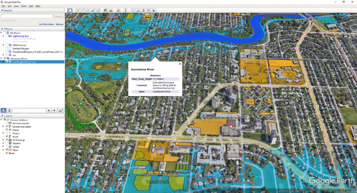Screen dimensions: 357x193
Task: Expand the Gallery layer group
Action: tap(3, 147)
